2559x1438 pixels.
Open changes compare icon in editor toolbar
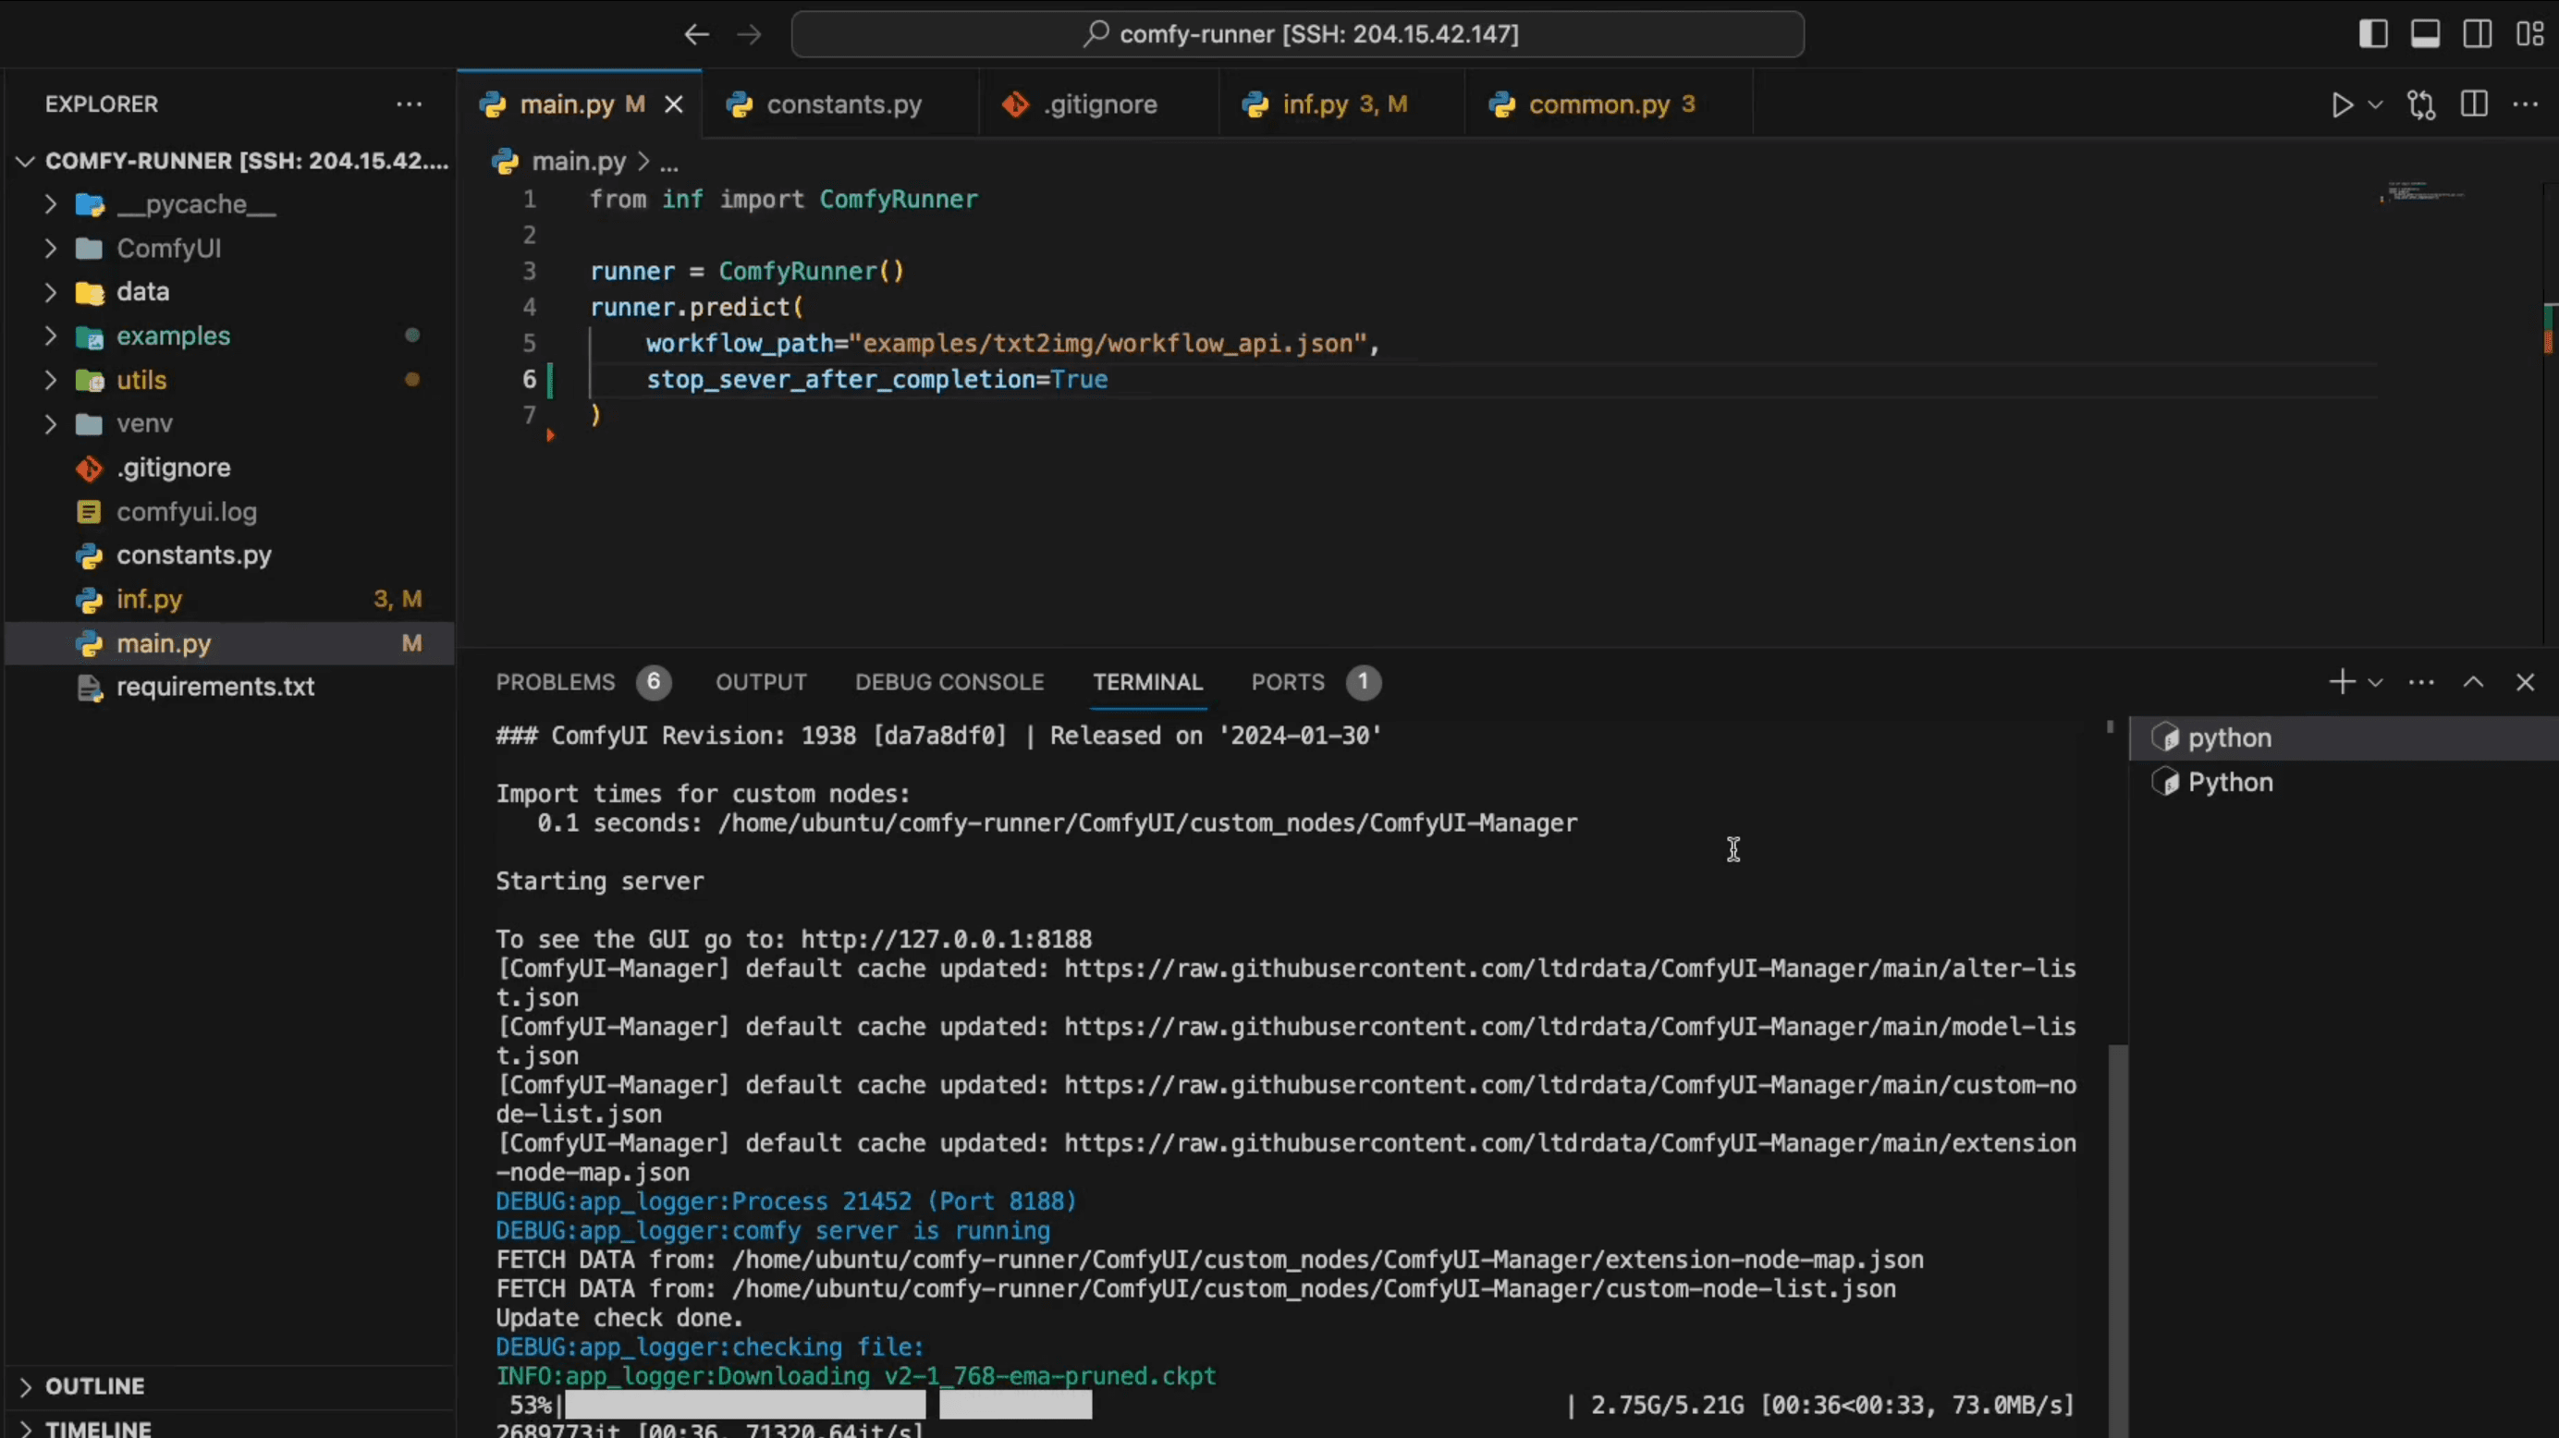[x=2422, y=104]
